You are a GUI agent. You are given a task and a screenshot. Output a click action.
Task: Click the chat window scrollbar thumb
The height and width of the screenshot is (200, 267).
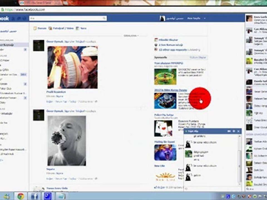point(239,166)
